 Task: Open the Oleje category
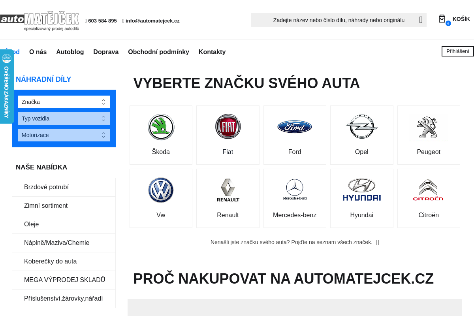tap(32, 224)
